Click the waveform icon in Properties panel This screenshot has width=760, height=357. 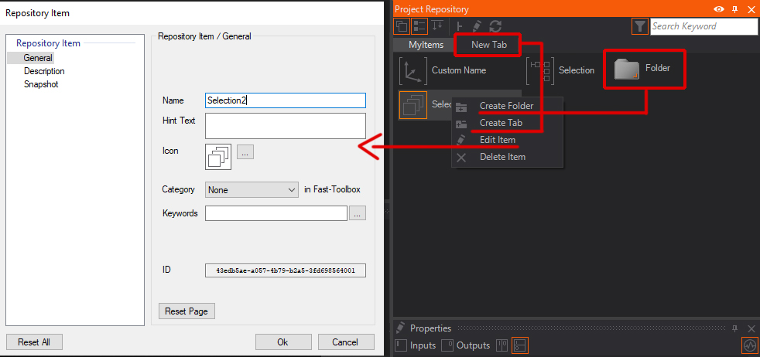[748, 345]
